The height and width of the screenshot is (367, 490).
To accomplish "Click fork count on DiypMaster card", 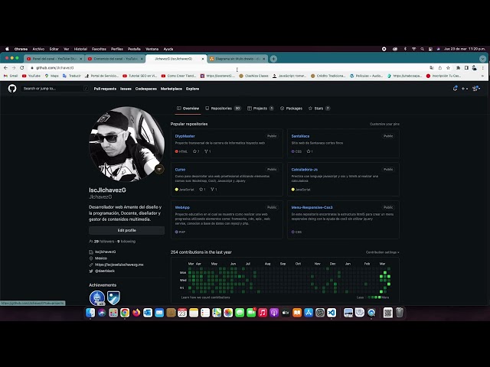I will [207, 151].
